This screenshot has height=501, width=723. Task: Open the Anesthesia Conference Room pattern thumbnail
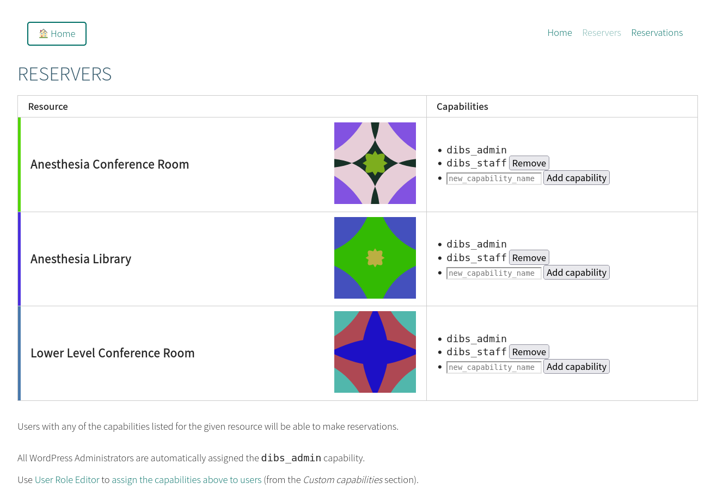(375, 163)
